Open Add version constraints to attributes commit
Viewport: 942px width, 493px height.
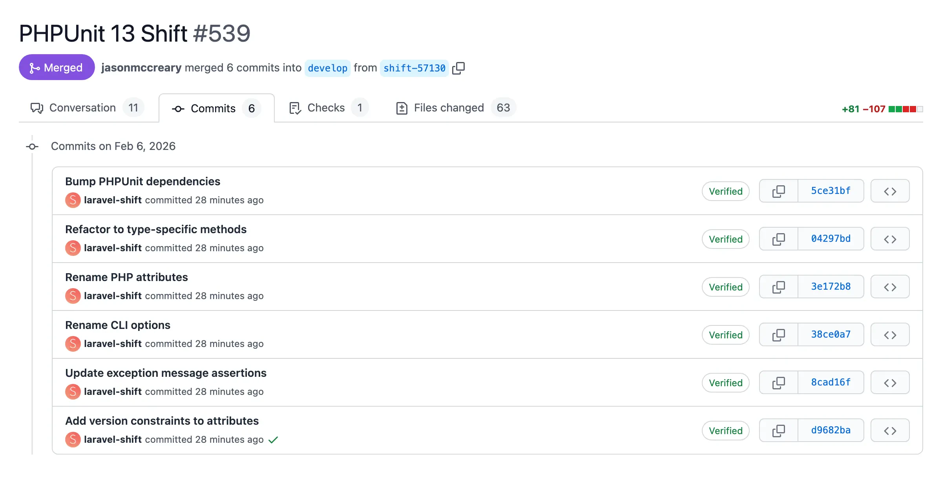pyautogui.click(x=162, y=421)
